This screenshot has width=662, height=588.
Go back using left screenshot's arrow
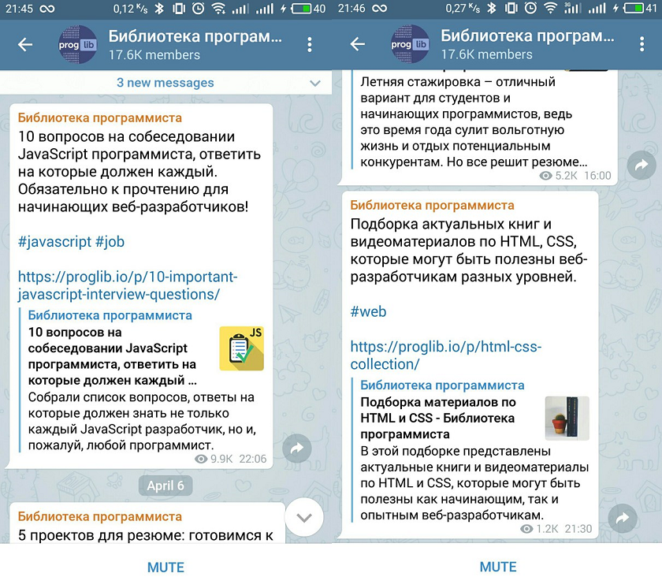[x=25, y=44]
